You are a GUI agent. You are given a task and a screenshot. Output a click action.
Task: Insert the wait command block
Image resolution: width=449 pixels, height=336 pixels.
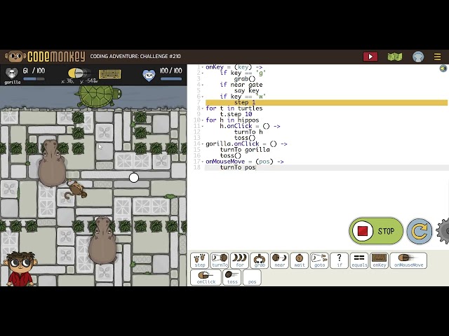click(x=300, y=260)
